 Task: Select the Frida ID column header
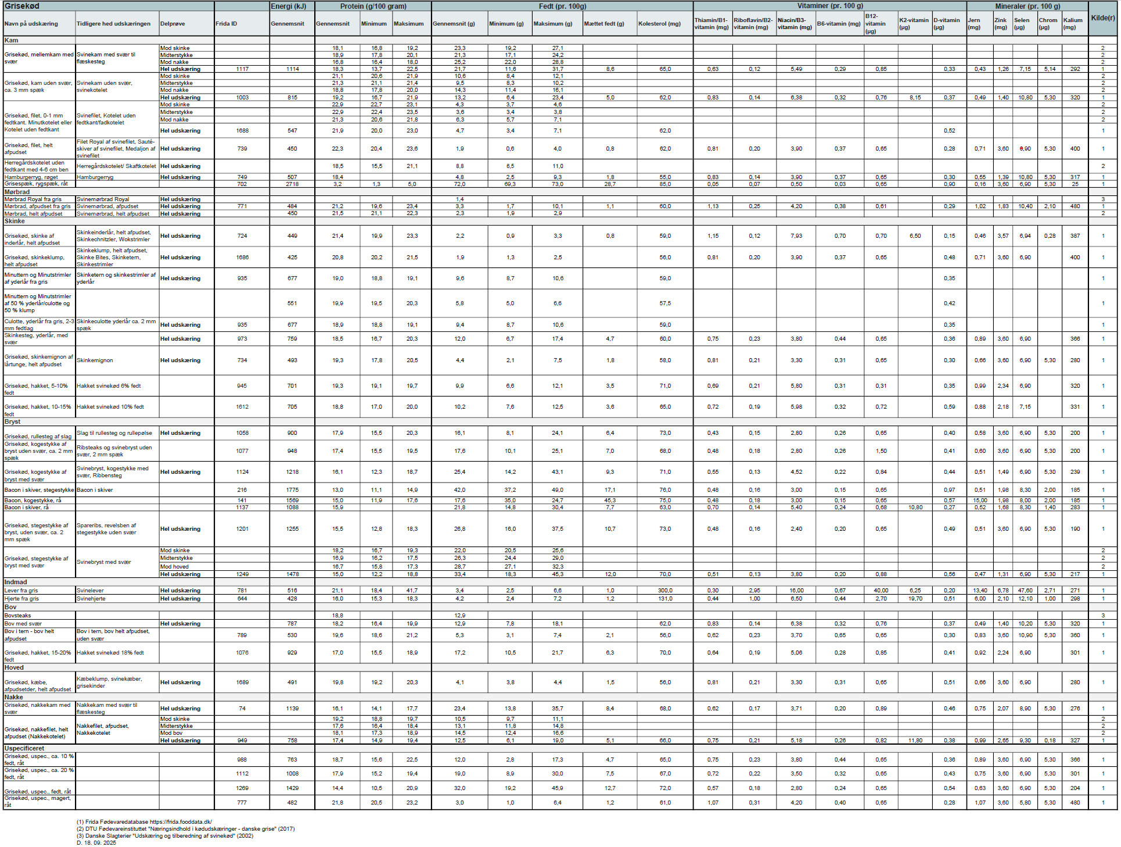click(227, 24)
